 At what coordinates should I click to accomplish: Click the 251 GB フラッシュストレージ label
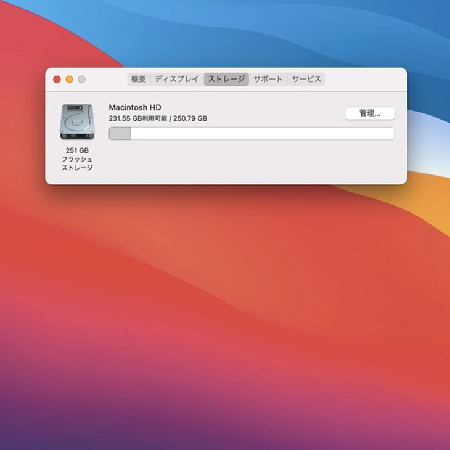pos(77,159)
